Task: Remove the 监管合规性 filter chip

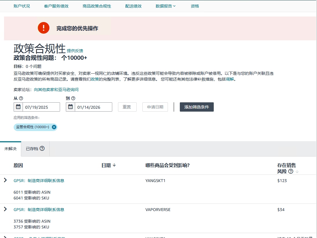Action: click(x=54, y=127)
